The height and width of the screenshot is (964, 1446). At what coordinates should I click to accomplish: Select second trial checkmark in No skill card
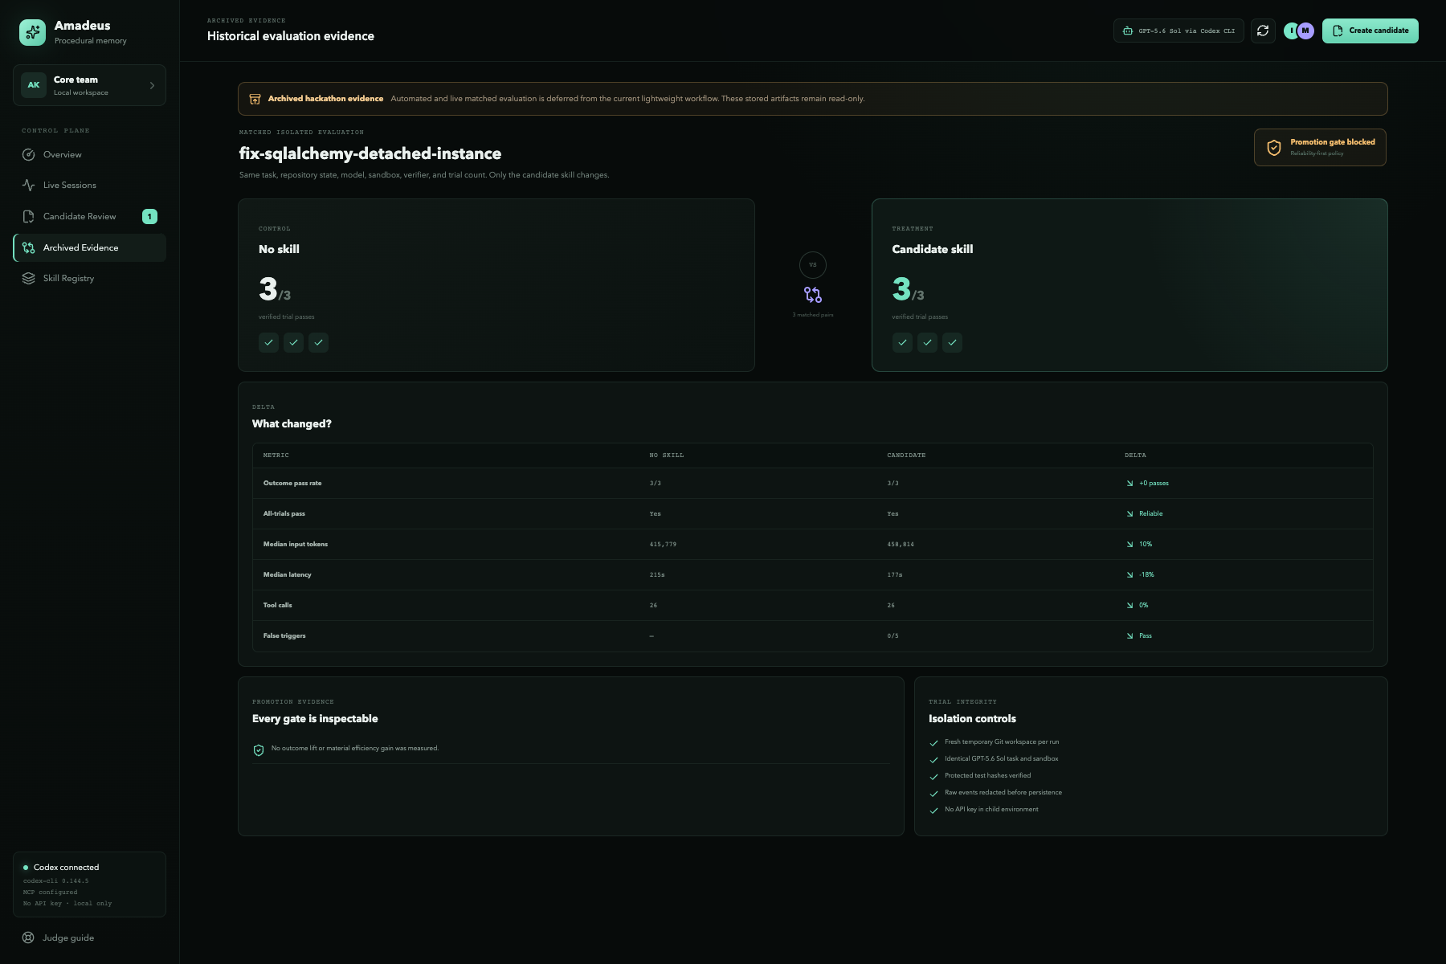294,342
